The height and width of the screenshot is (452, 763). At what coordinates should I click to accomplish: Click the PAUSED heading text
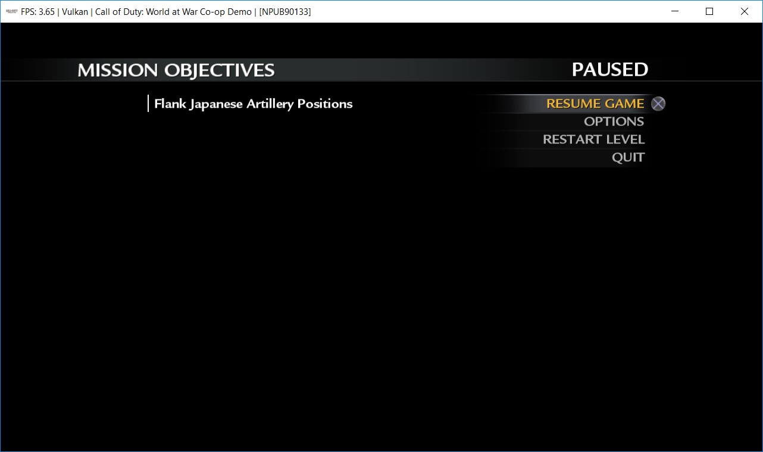[610, 70]
